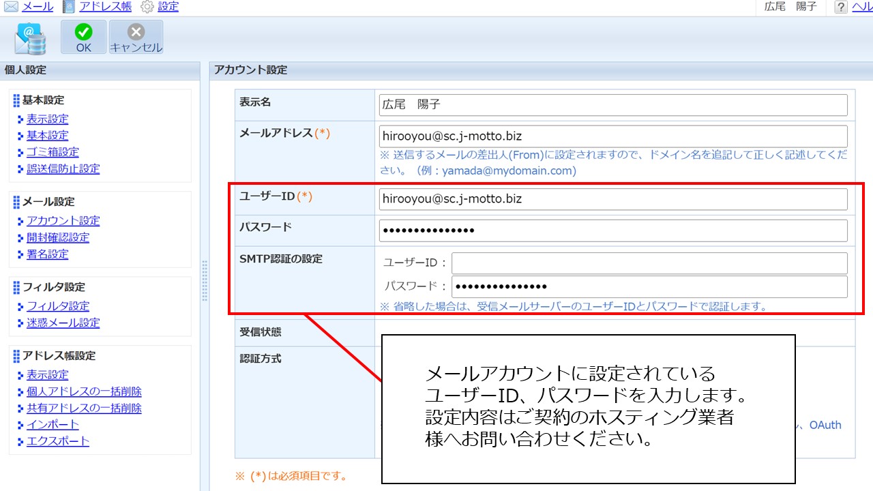Click the 受信状態 label

[x=261, y=332]
